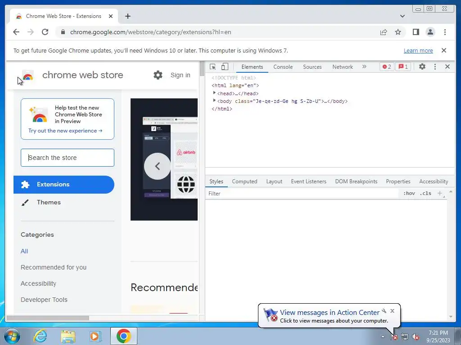Screen dimensions: 461x345
Task: Open the Layout pane tab
Action: [x=274, y=181]
